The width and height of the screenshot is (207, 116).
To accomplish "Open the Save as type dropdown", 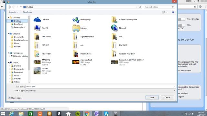I will tap(101, 91).
